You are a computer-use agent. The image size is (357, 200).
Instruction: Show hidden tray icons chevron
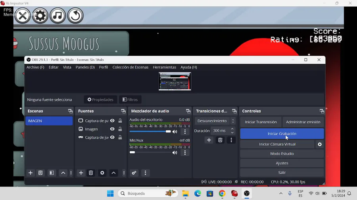(281, 193)
